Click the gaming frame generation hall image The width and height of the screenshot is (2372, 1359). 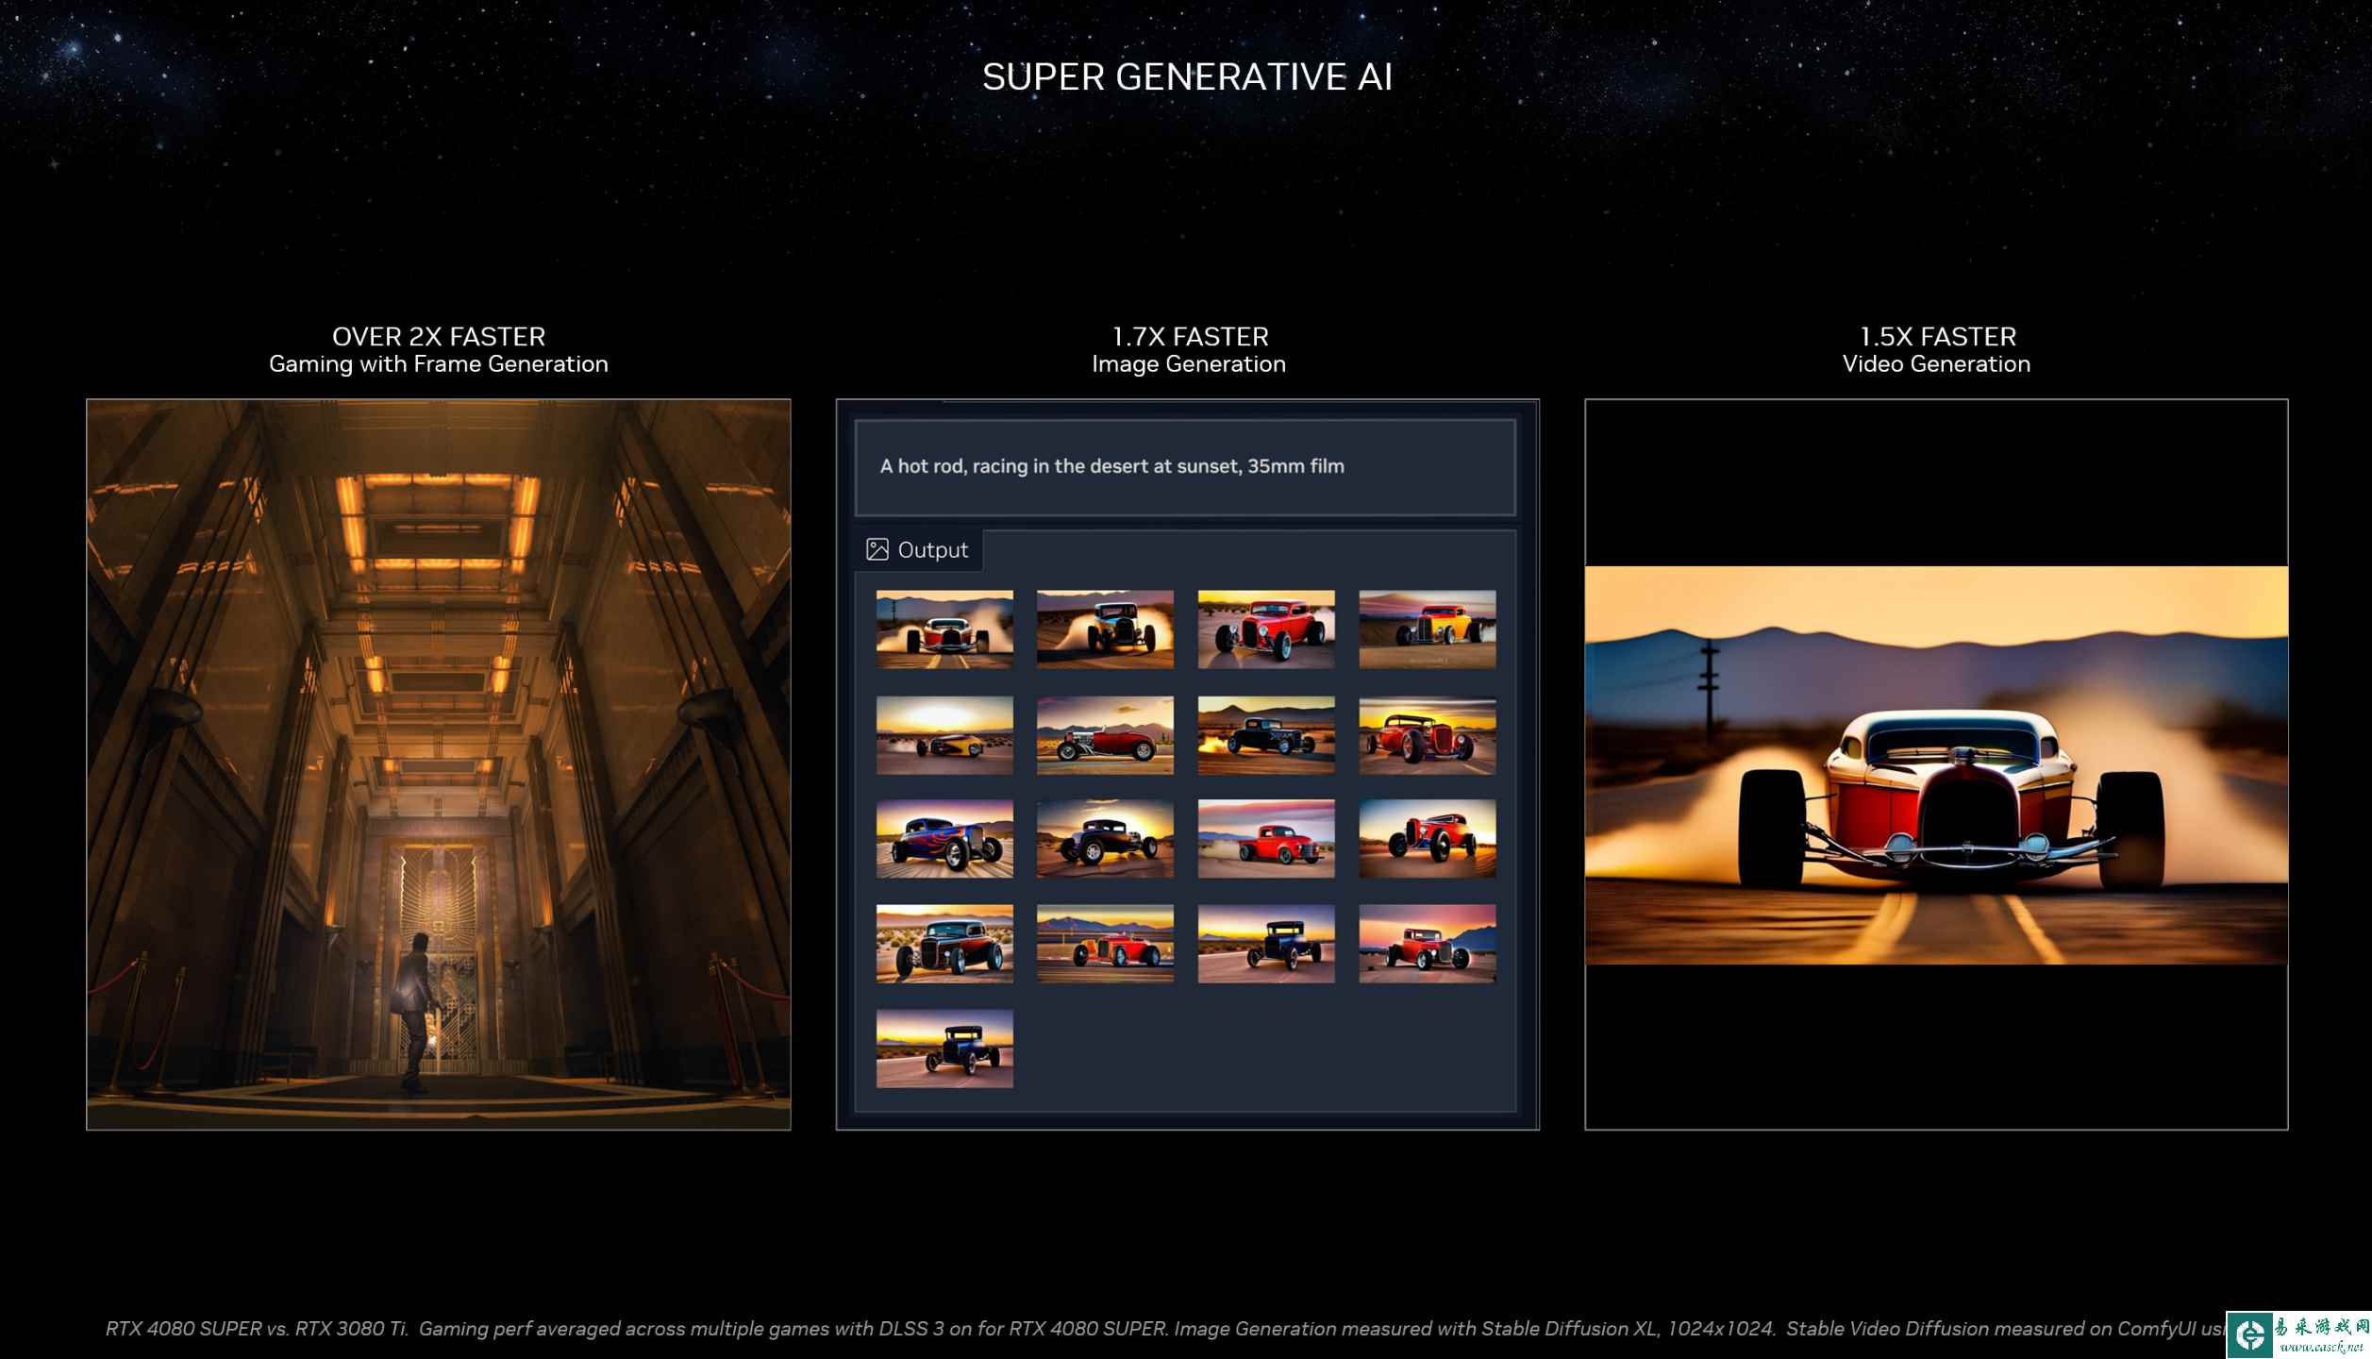pyautogui.click(x=439, y=764)
